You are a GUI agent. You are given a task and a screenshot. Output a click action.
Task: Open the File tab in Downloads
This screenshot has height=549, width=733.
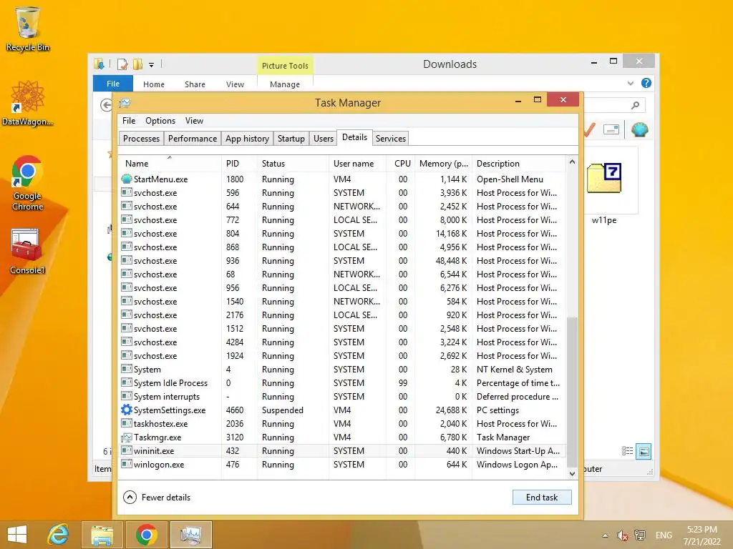tap(112, 84)
